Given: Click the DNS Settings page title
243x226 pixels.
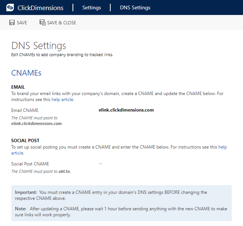Looking at the screenshot, I should (39, 46).
